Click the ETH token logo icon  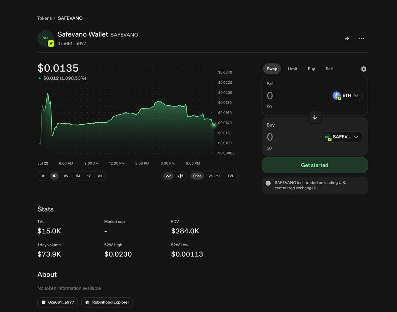pyautogui.click(x=337, y=96)
